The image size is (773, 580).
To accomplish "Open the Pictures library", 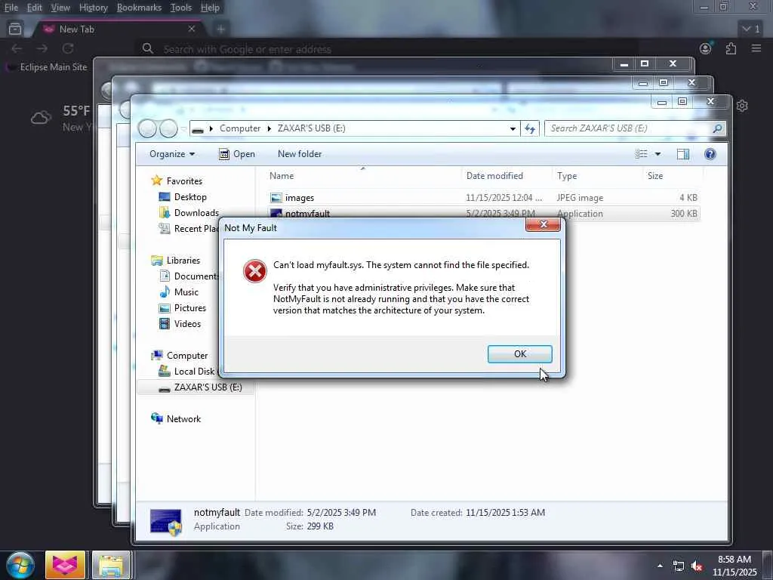I will [189, 308].
